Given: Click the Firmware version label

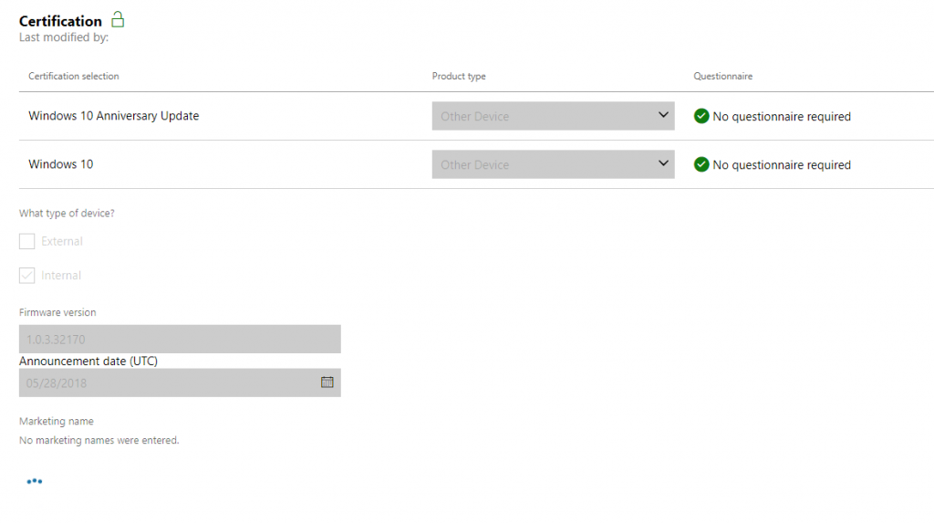Looking at the screenshot, I should [x=57, y=312].
